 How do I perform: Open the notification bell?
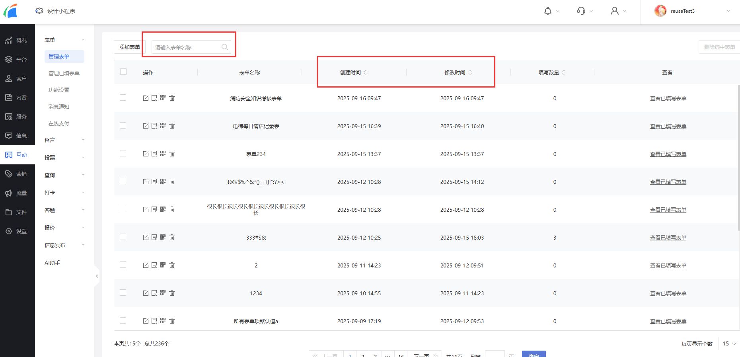[x=548, y=11]
